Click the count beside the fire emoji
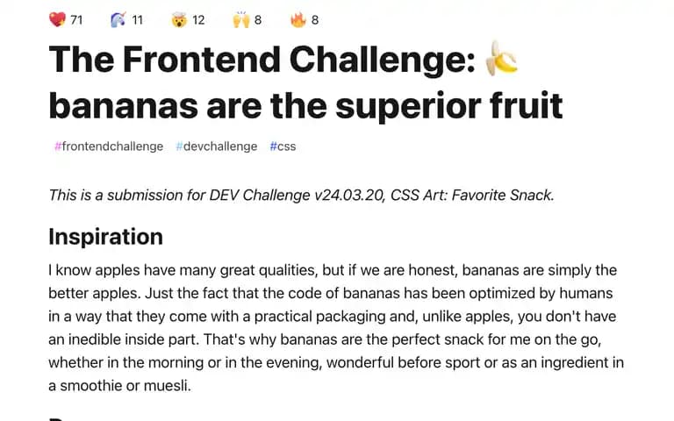Viewport: 674px width, 421px height. point(315,20)
